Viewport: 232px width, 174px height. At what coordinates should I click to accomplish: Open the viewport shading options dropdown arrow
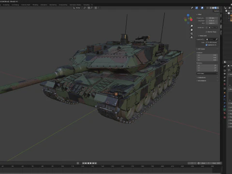[220, 8]
